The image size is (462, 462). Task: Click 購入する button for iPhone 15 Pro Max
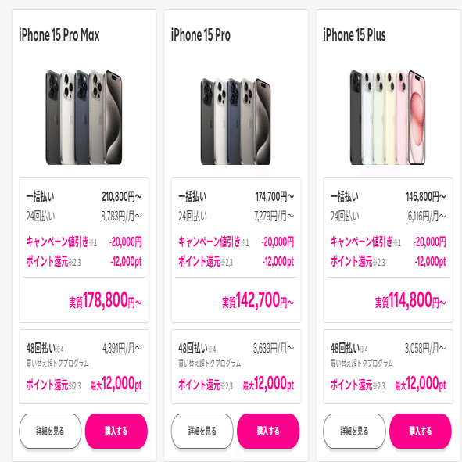tap(116, 431)
